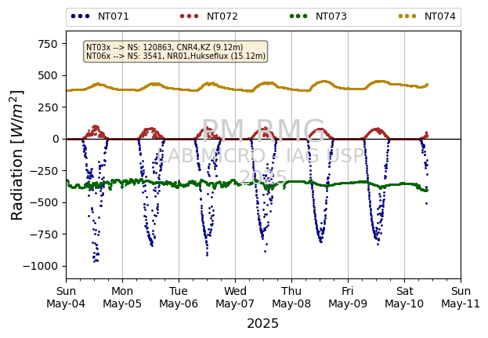The height and width of the screenshot is (338, 488).
Task: Click the Sat May-10 x-axis label
Action: click(404, 297)
